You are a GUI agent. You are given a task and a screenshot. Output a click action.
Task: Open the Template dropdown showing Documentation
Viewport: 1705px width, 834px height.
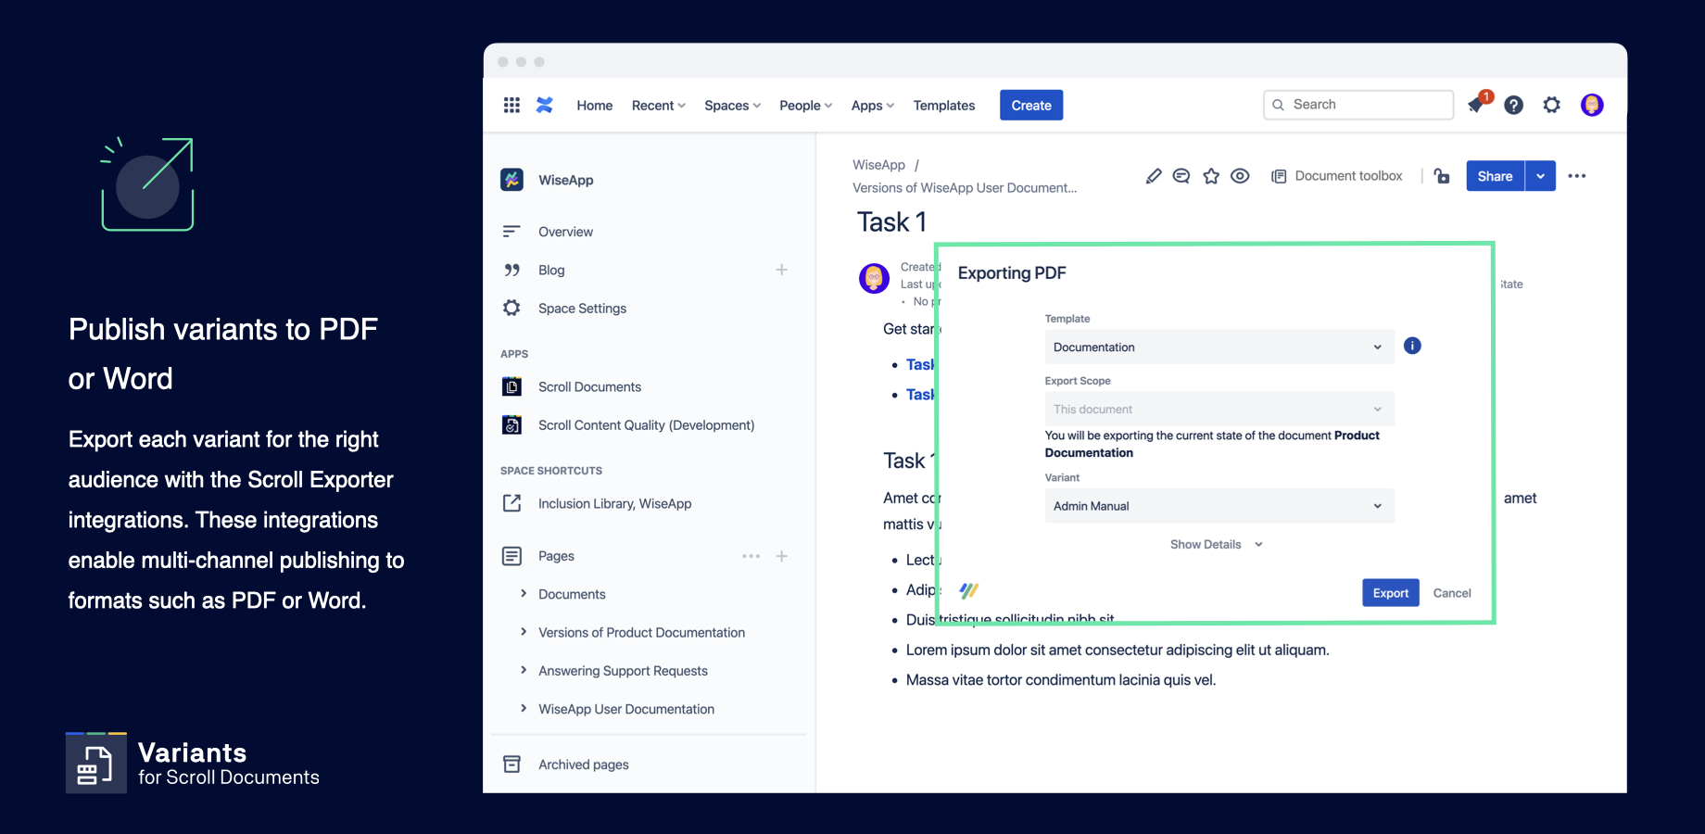coord(1219,347)
